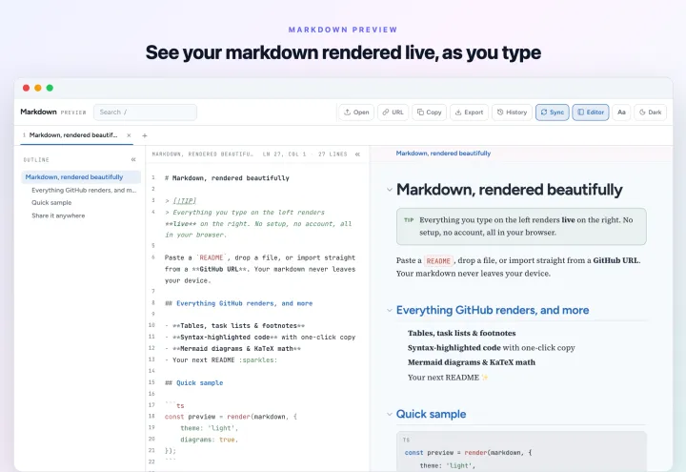
Task: Click the red close window dot
Action: (27, 88)
